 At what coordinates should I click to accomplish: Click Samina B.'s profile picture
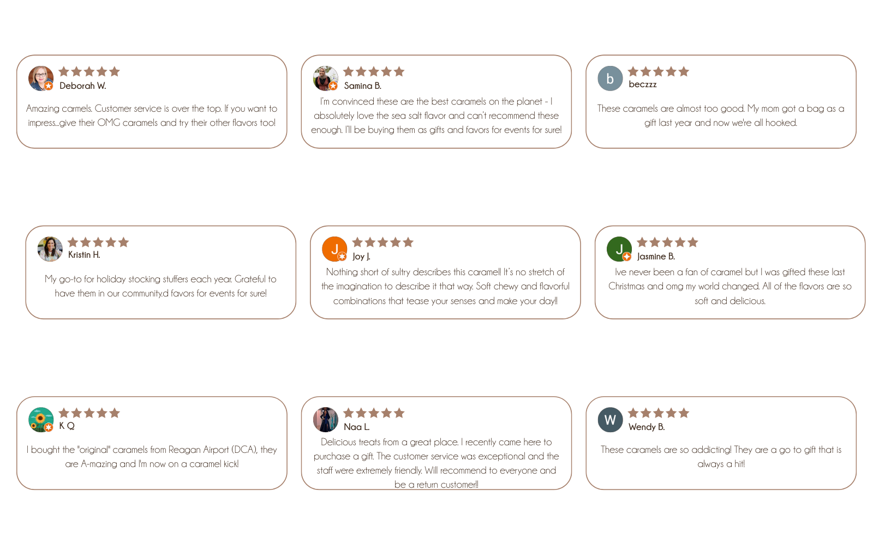[326, 78]
